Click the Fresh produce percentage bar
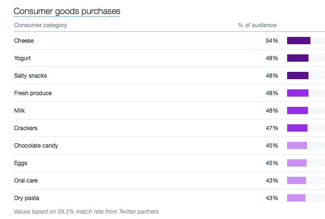 click(298, 93)
